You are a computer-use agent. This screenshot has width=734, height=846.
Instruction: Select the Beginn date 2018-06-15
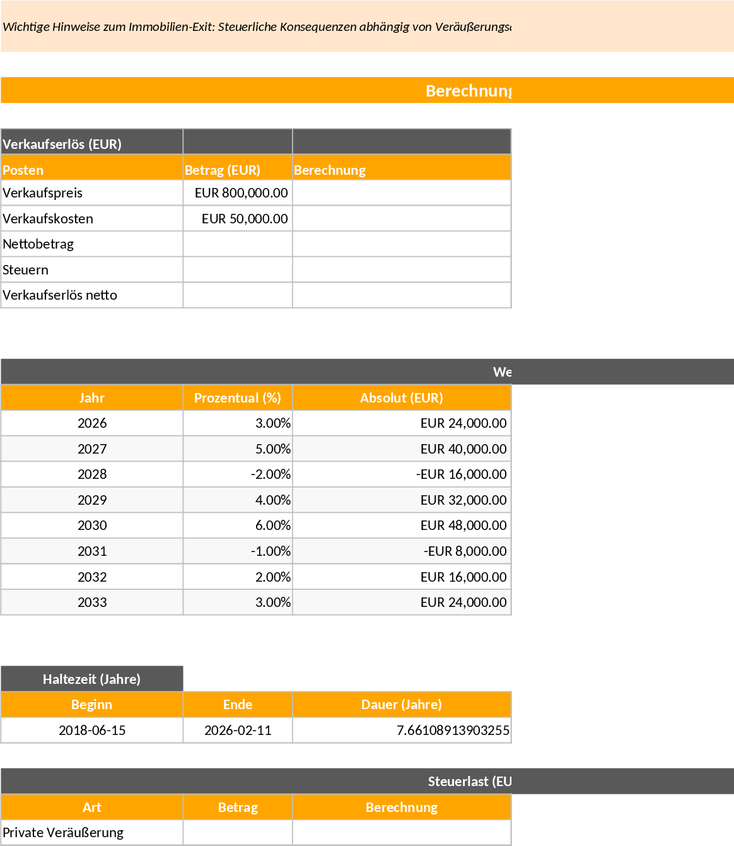(92, 730)
